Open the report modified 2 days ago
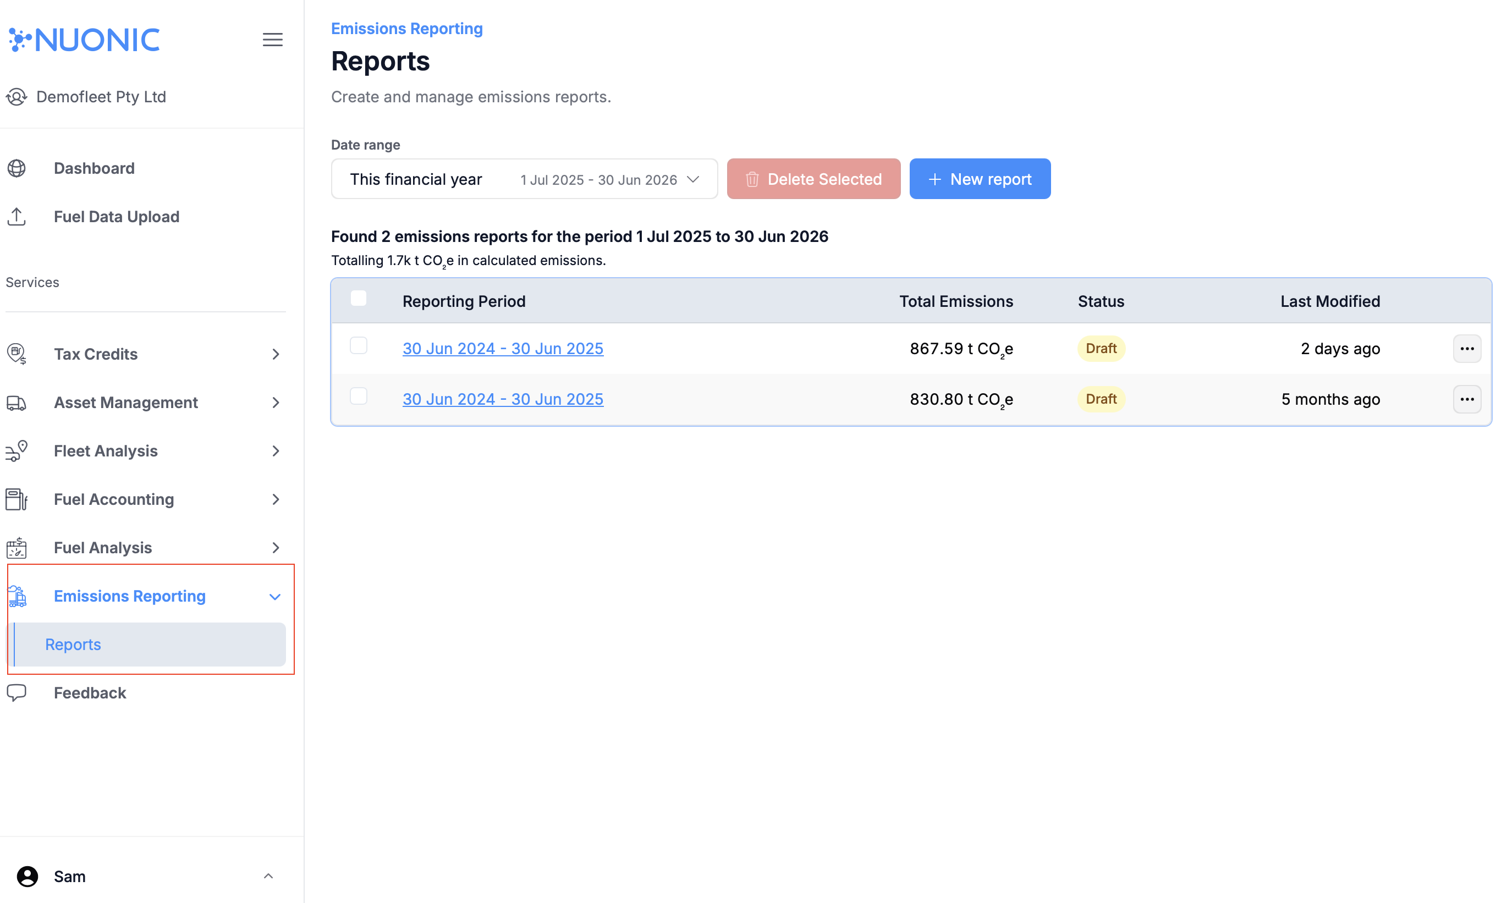Screen dimensions: 1507x903 tap(503, 348)
